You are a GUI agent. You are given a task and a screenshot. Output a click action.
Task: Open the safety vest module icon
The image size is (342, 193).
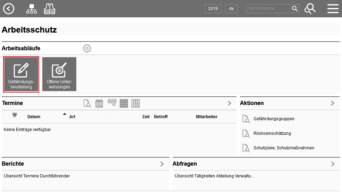tap(50, 9)
